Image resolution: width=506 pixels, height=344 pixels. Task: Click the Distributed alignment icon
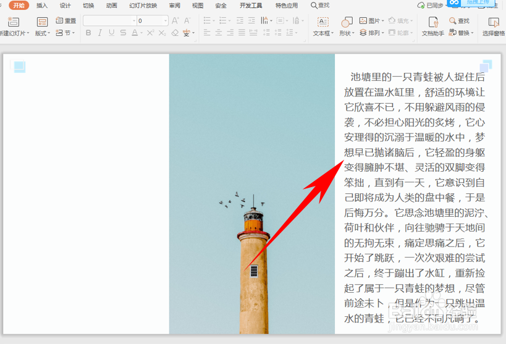253,33
